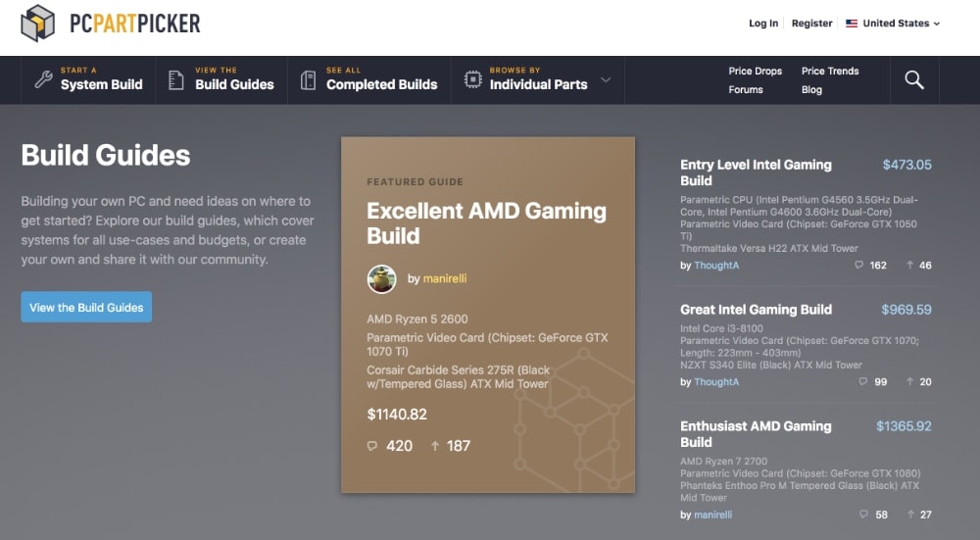Click comment icon next to 420
Viewport: 980px width, 540px height.
371,446
